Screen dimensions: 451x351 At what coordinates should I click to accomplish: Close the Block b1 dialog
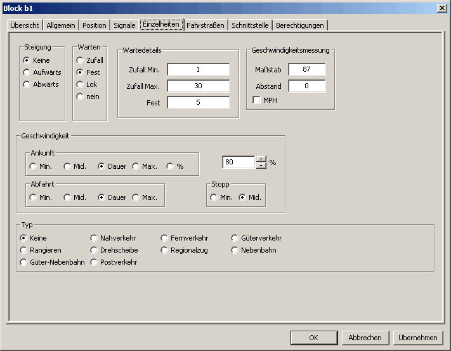pyautogui.click(x=441, y=7)
